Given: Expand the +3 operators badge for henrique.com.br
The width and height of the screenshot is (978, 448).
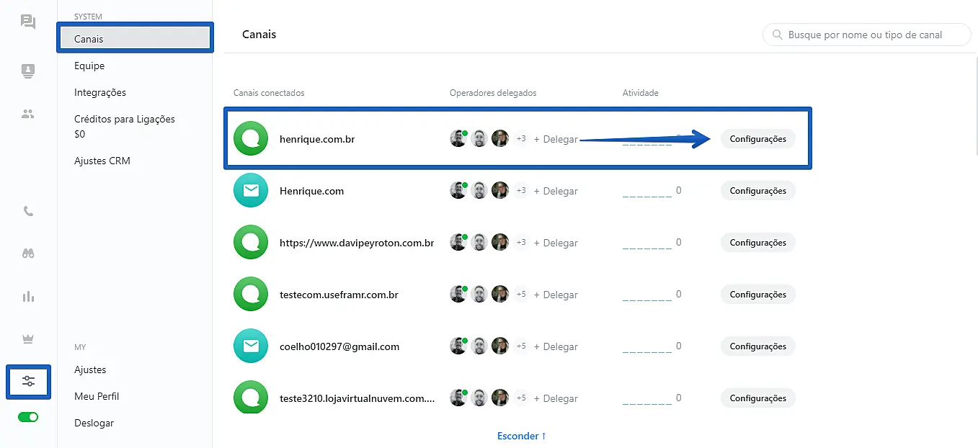Looking at the screenshot, I should click(520, 139).
